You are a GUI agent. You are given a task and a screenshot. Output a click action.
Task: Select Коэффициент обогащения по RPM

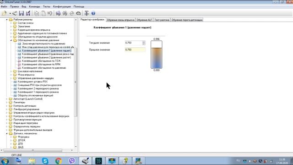[41, 64]
